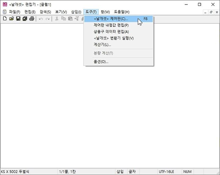The height and width of the screenshot is (175, 220).
Task: Click the Paste clipboard icon
Action: pos(70,19)
